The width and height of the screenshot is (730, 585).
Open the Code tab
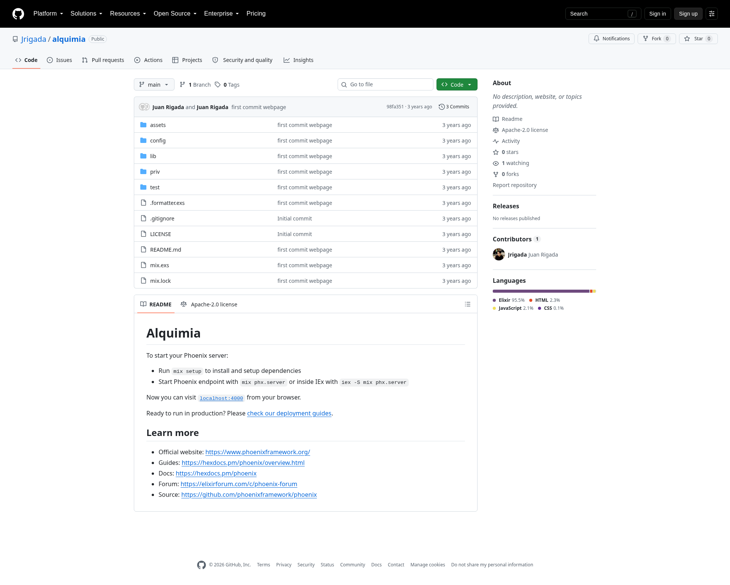tap(26, 60)
